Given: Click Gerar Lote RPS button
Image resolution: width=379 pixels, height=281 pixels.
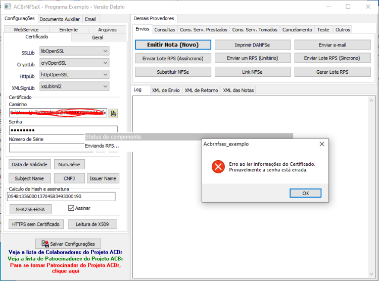Looking at the screenshot, I should (x=333, y=72).
